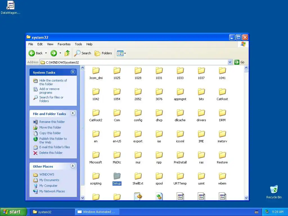Click Search for files or folders
Screen dimensions: 288x216
tap(51, 99)
